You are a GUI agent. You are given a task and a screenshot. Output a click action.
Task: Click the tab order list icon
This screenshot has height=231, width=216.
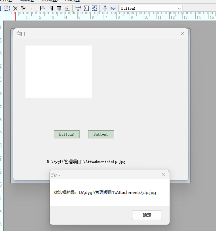click(x=7, y=8)
